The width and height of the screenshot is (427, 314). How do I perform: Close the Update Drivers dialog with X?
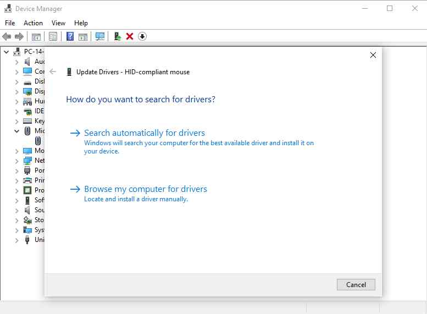[x=373, y=55]
